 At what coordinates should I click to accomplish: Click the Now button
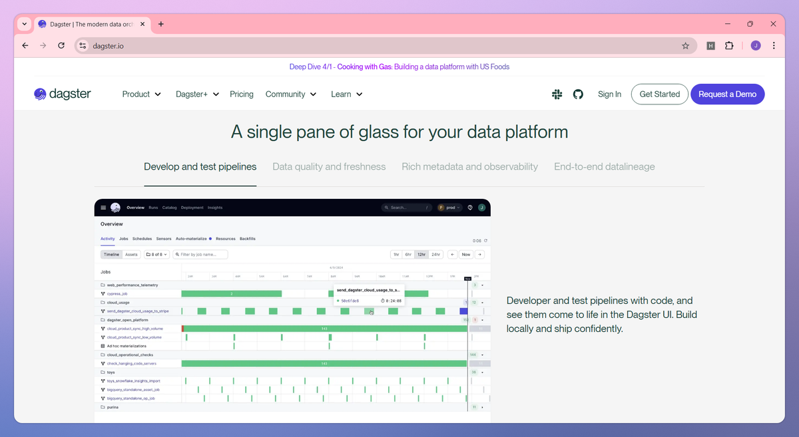coord(466,254)
